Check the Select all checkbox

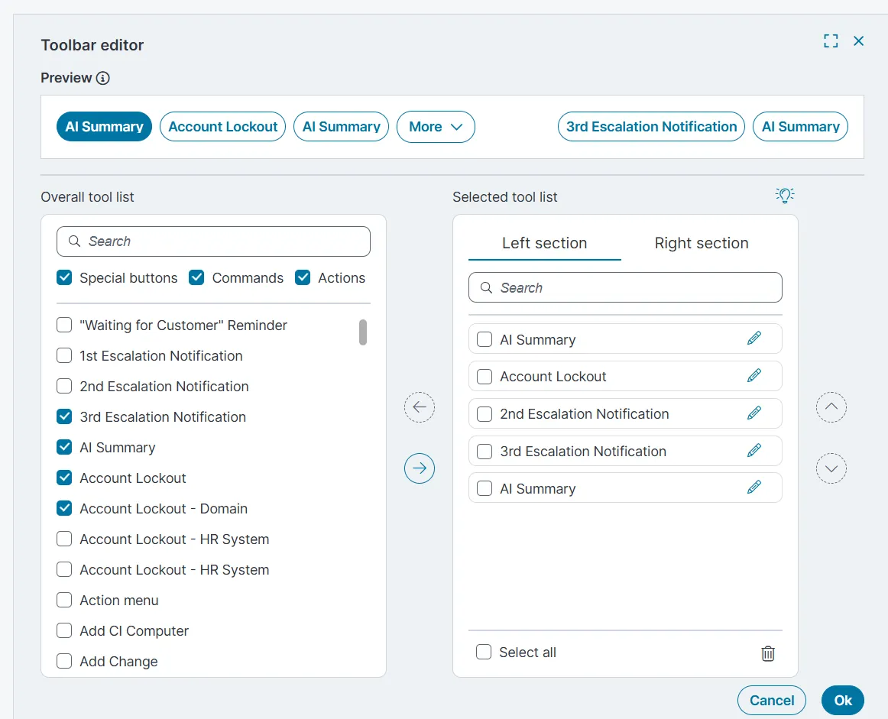pos(484,653)
